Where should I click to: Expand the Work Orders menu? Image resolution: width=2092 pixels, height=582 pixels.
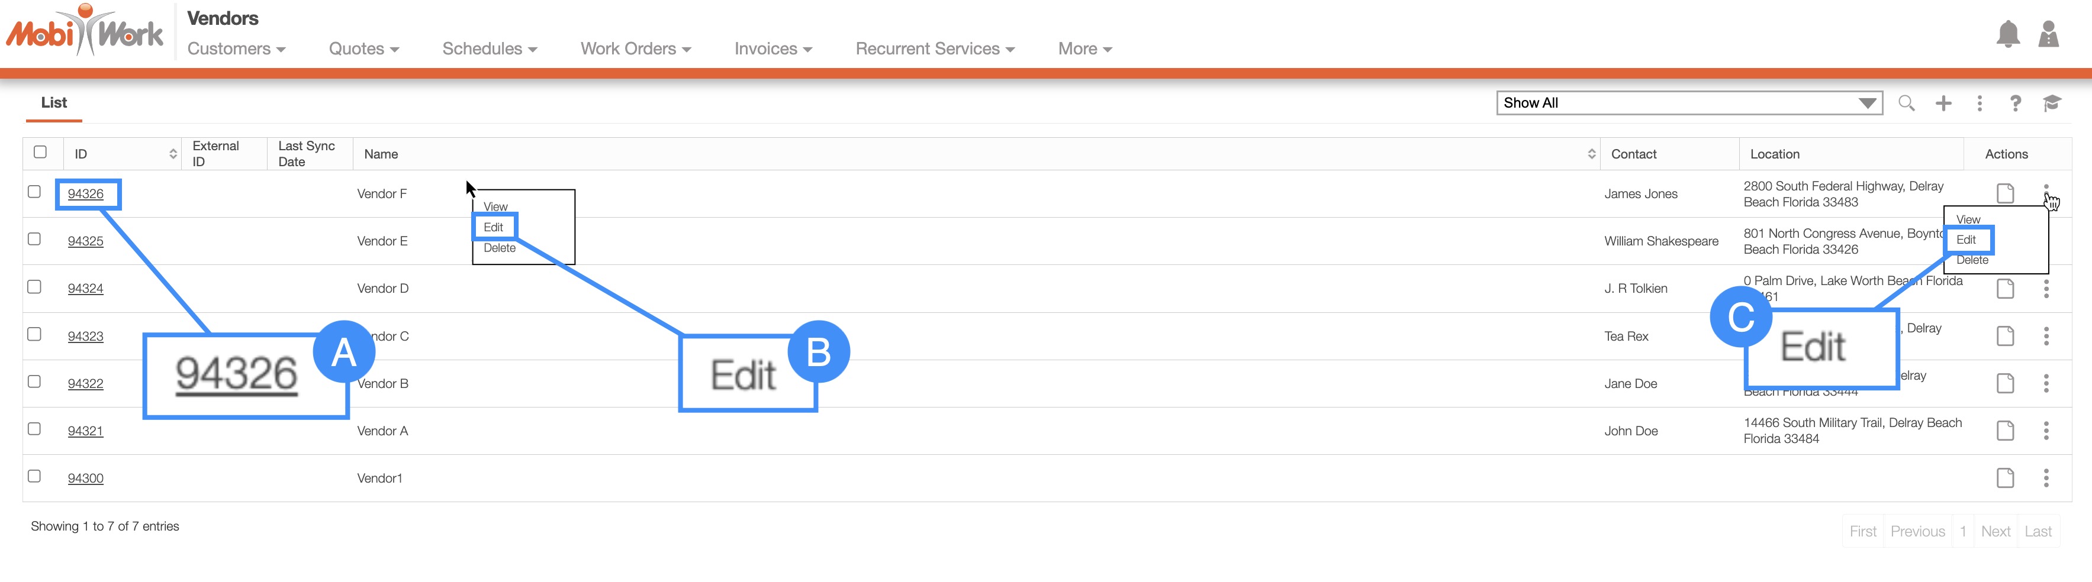point(635,48)
